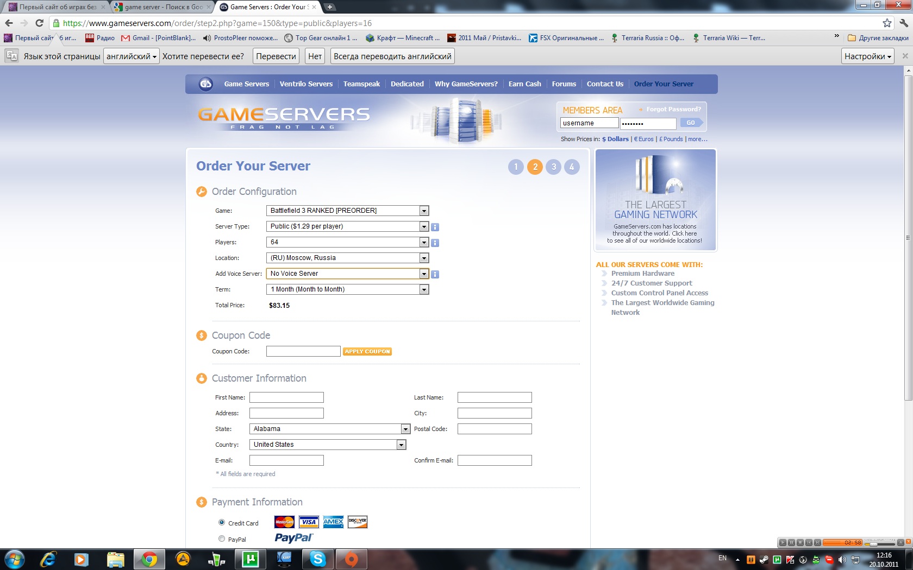Click the GameServers logo icon in navbar
The height and width of the screenshot is (570, 913).
[x=205, y=84]
